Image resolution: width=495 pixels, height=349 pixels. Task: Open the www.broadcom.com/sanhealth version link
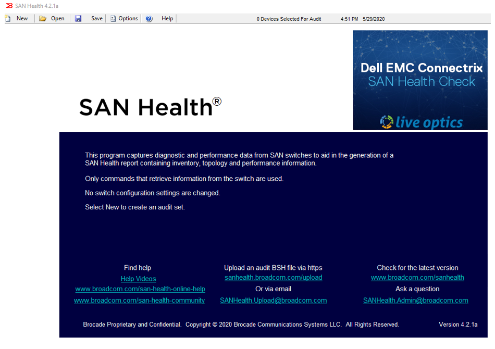[417, 277]
